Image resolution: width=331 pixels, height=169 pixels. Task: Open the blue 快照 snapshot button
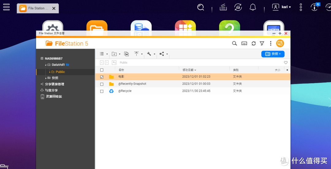point(273,54)
